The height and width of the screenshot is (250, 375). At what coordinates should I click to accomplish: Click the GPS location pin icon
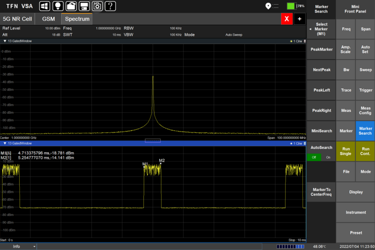tap(268, 6)
